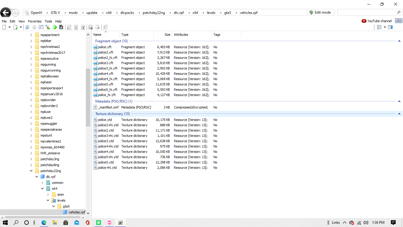Viewport: 403px width, 227px height.
Task: Open the view mode dropdown arrow
Action: (x=385, y=27)
